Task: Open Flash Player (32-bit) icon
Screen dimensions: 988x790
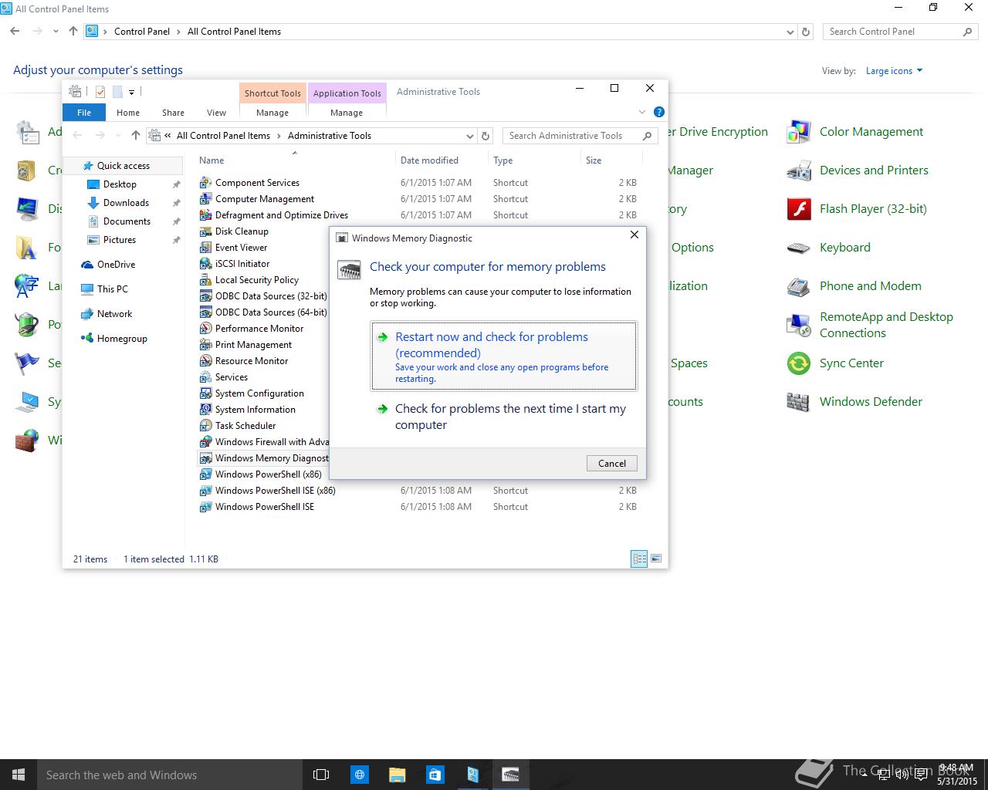Action: [x=798, y=209]
